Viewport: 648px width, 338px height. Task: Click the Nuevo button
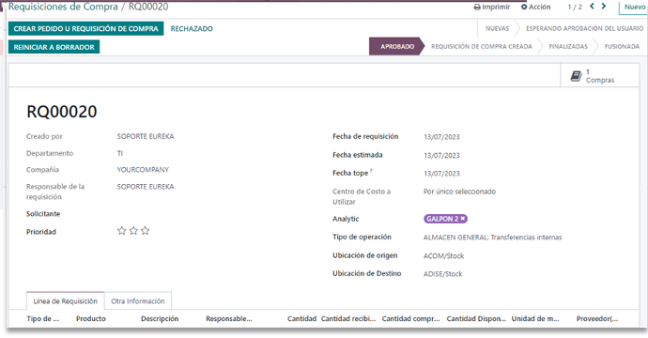click(634, 7)
